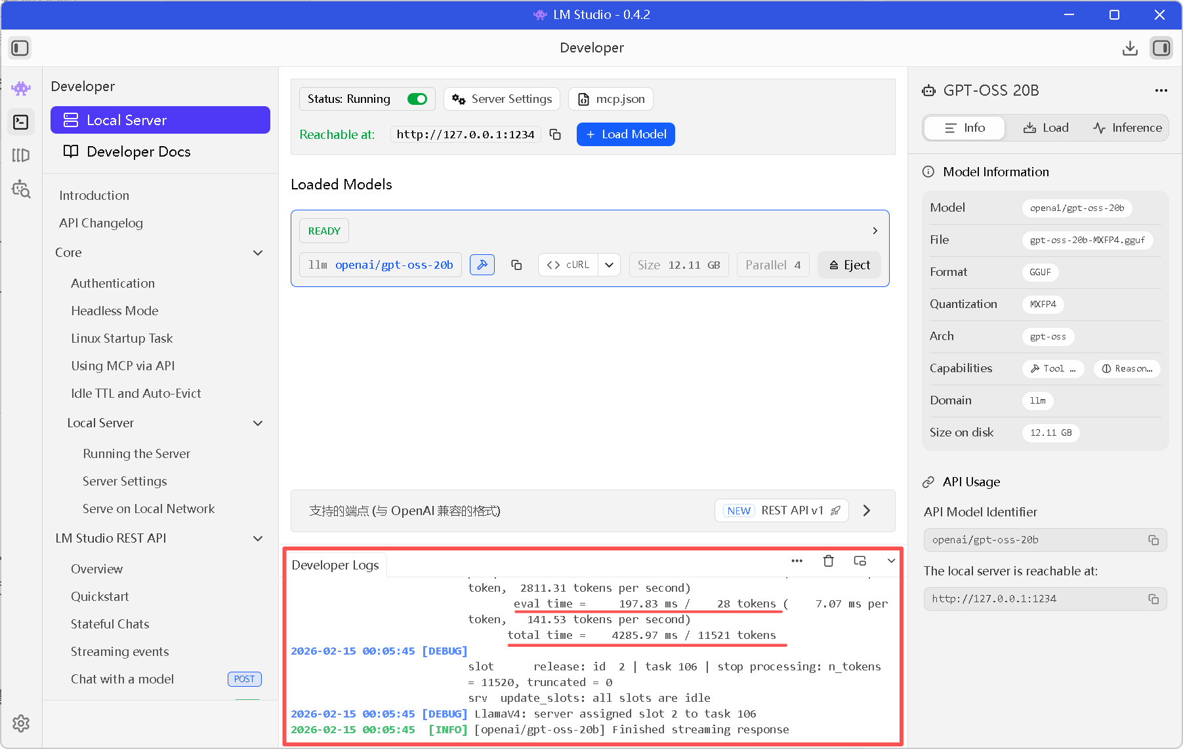Switch to the Load tab
The image size is (1183, 749).
click(x=1046, y=128)
